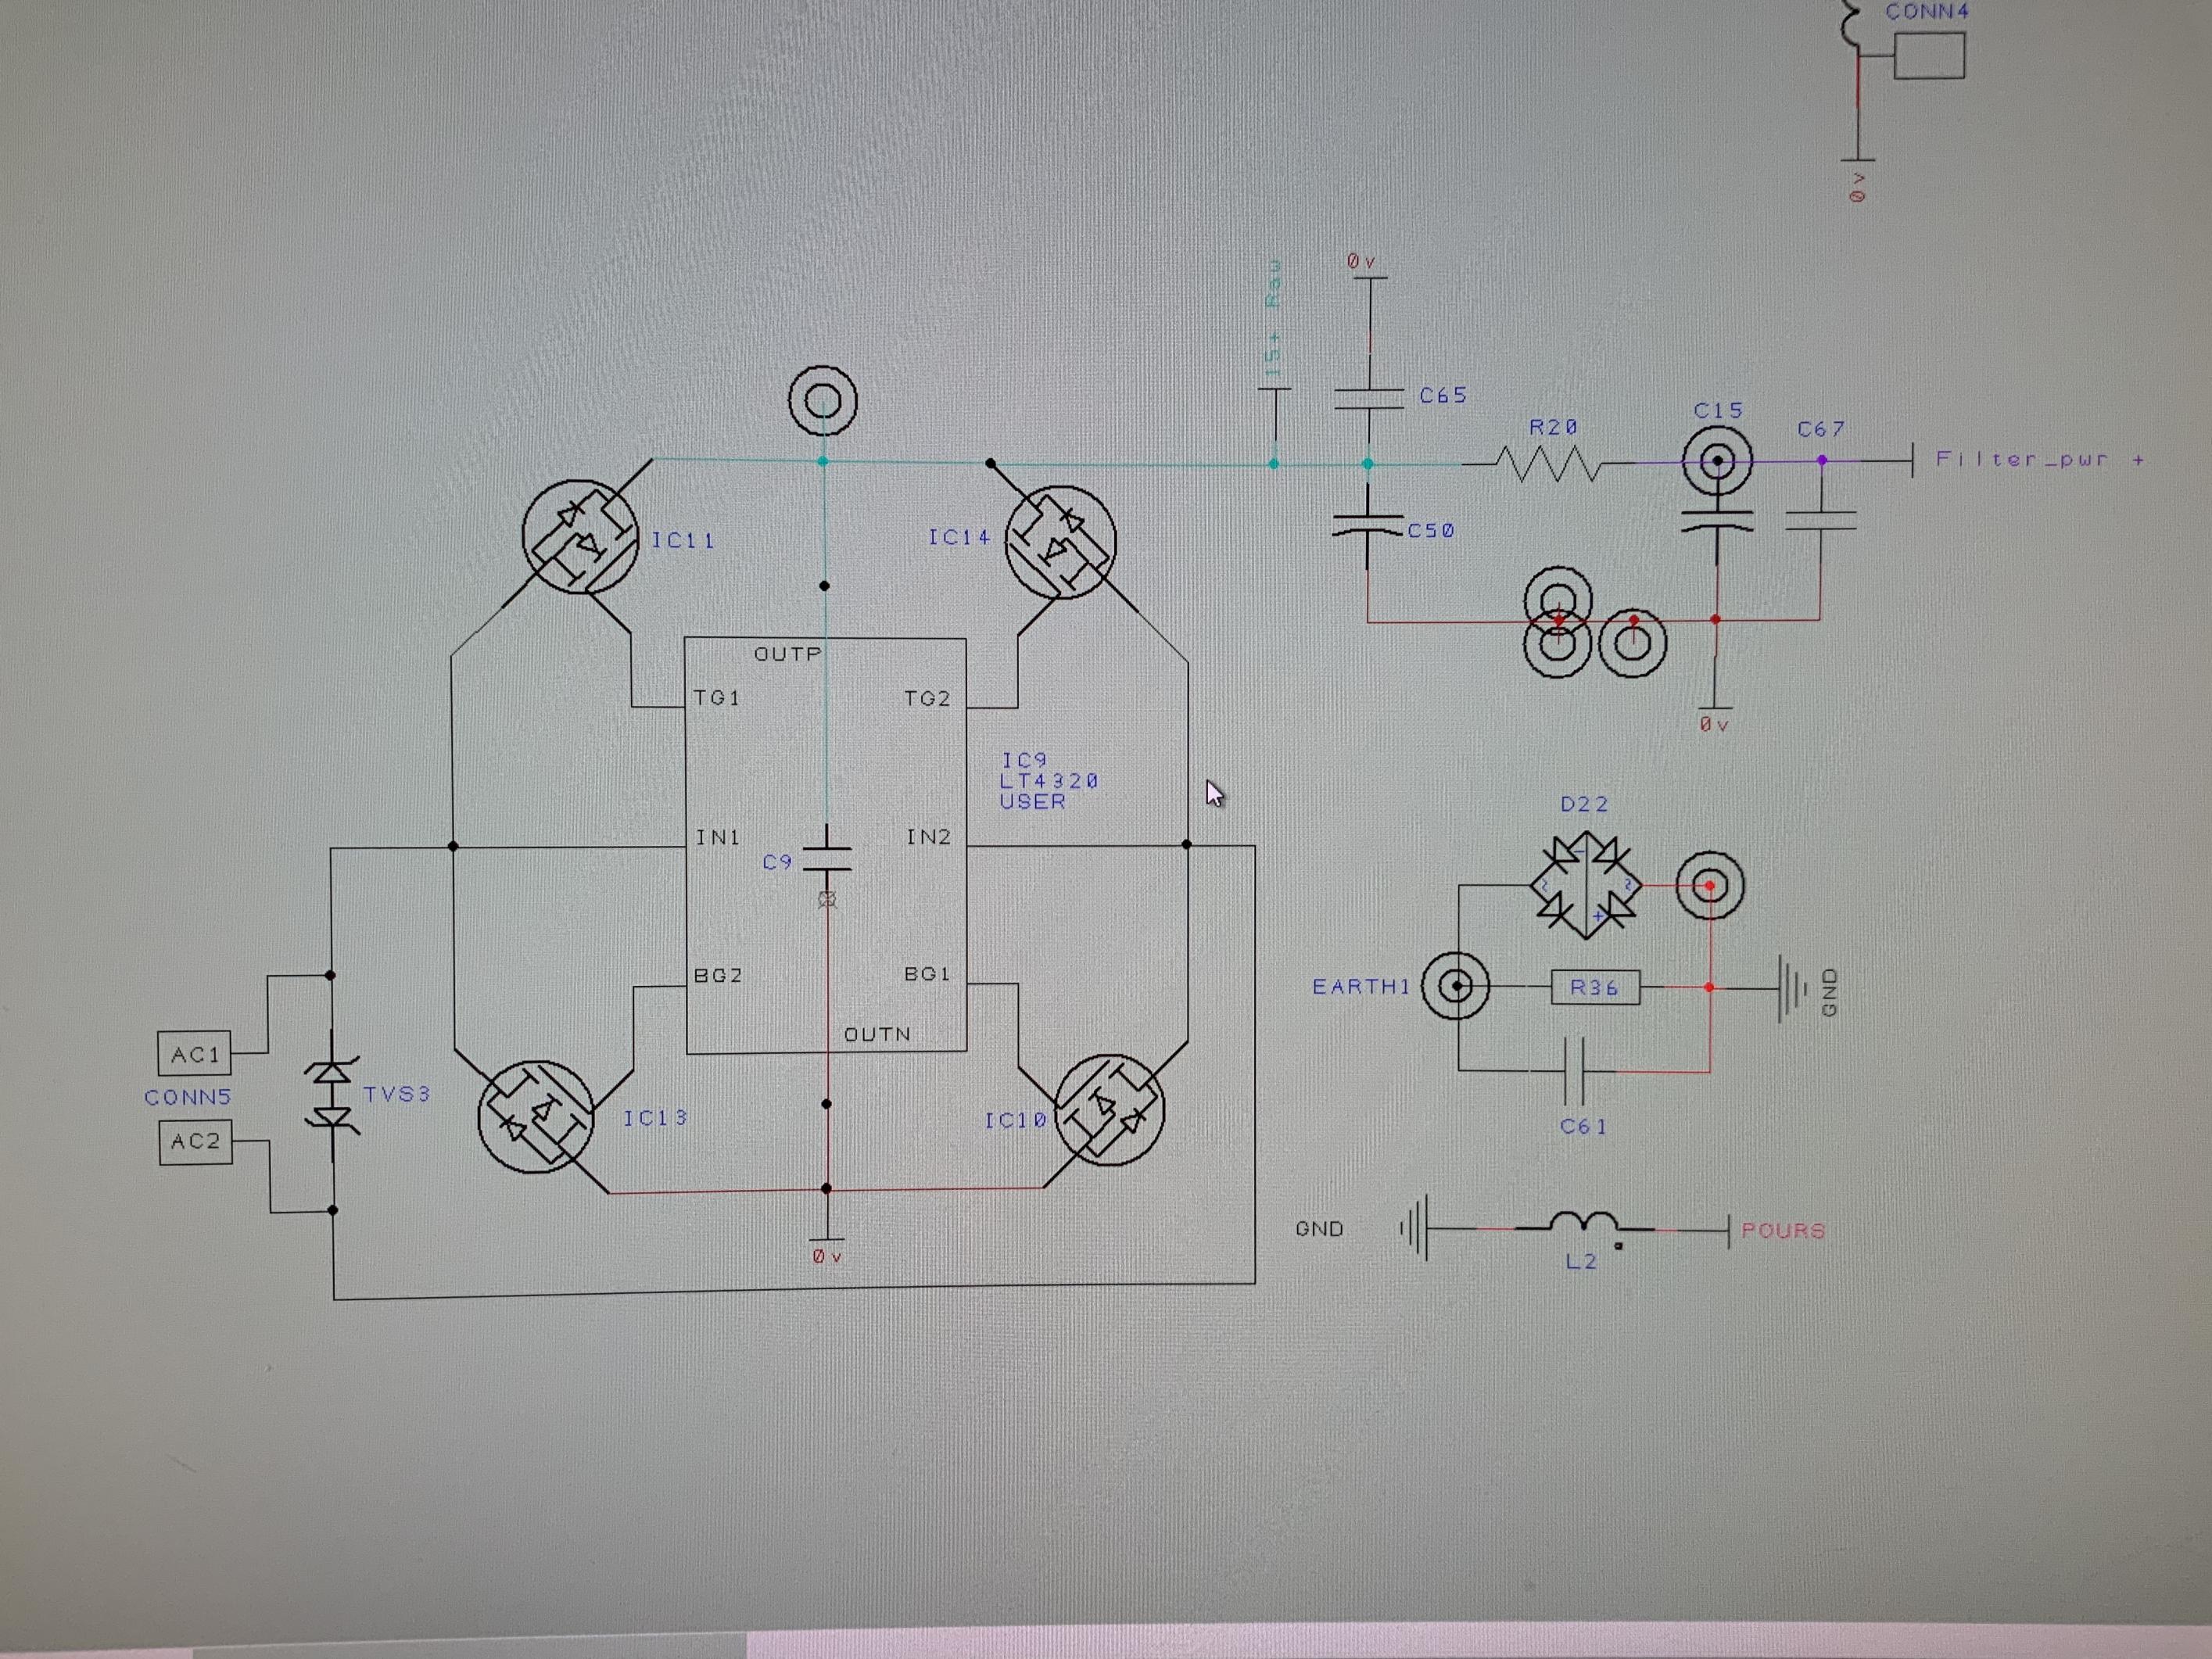Select the test point circle above OUTP

tap(823, 400)
